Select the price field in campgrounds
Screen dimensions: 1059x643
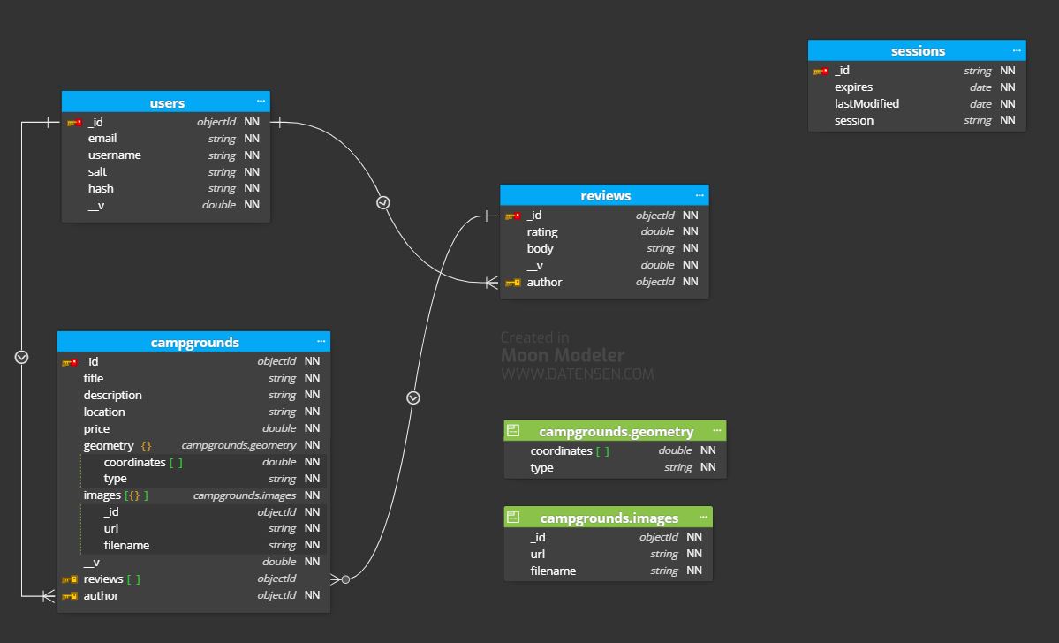tap(193, 429)
